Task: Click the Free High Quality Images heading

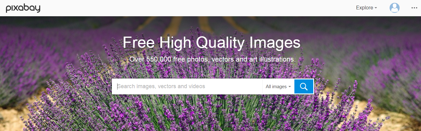Action: (x=211, y=43)
